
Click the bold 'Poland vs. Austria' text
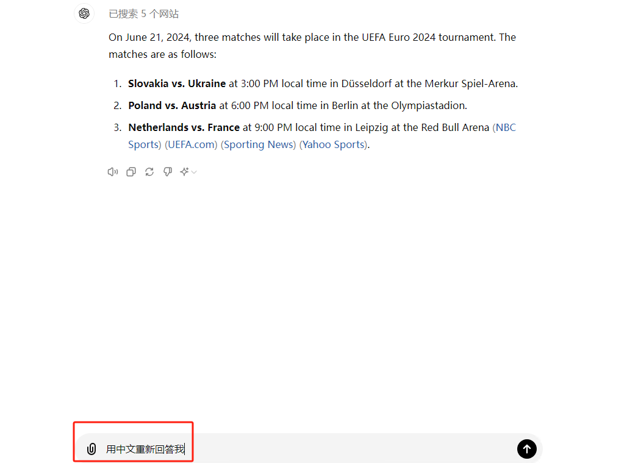pos(172,105)
